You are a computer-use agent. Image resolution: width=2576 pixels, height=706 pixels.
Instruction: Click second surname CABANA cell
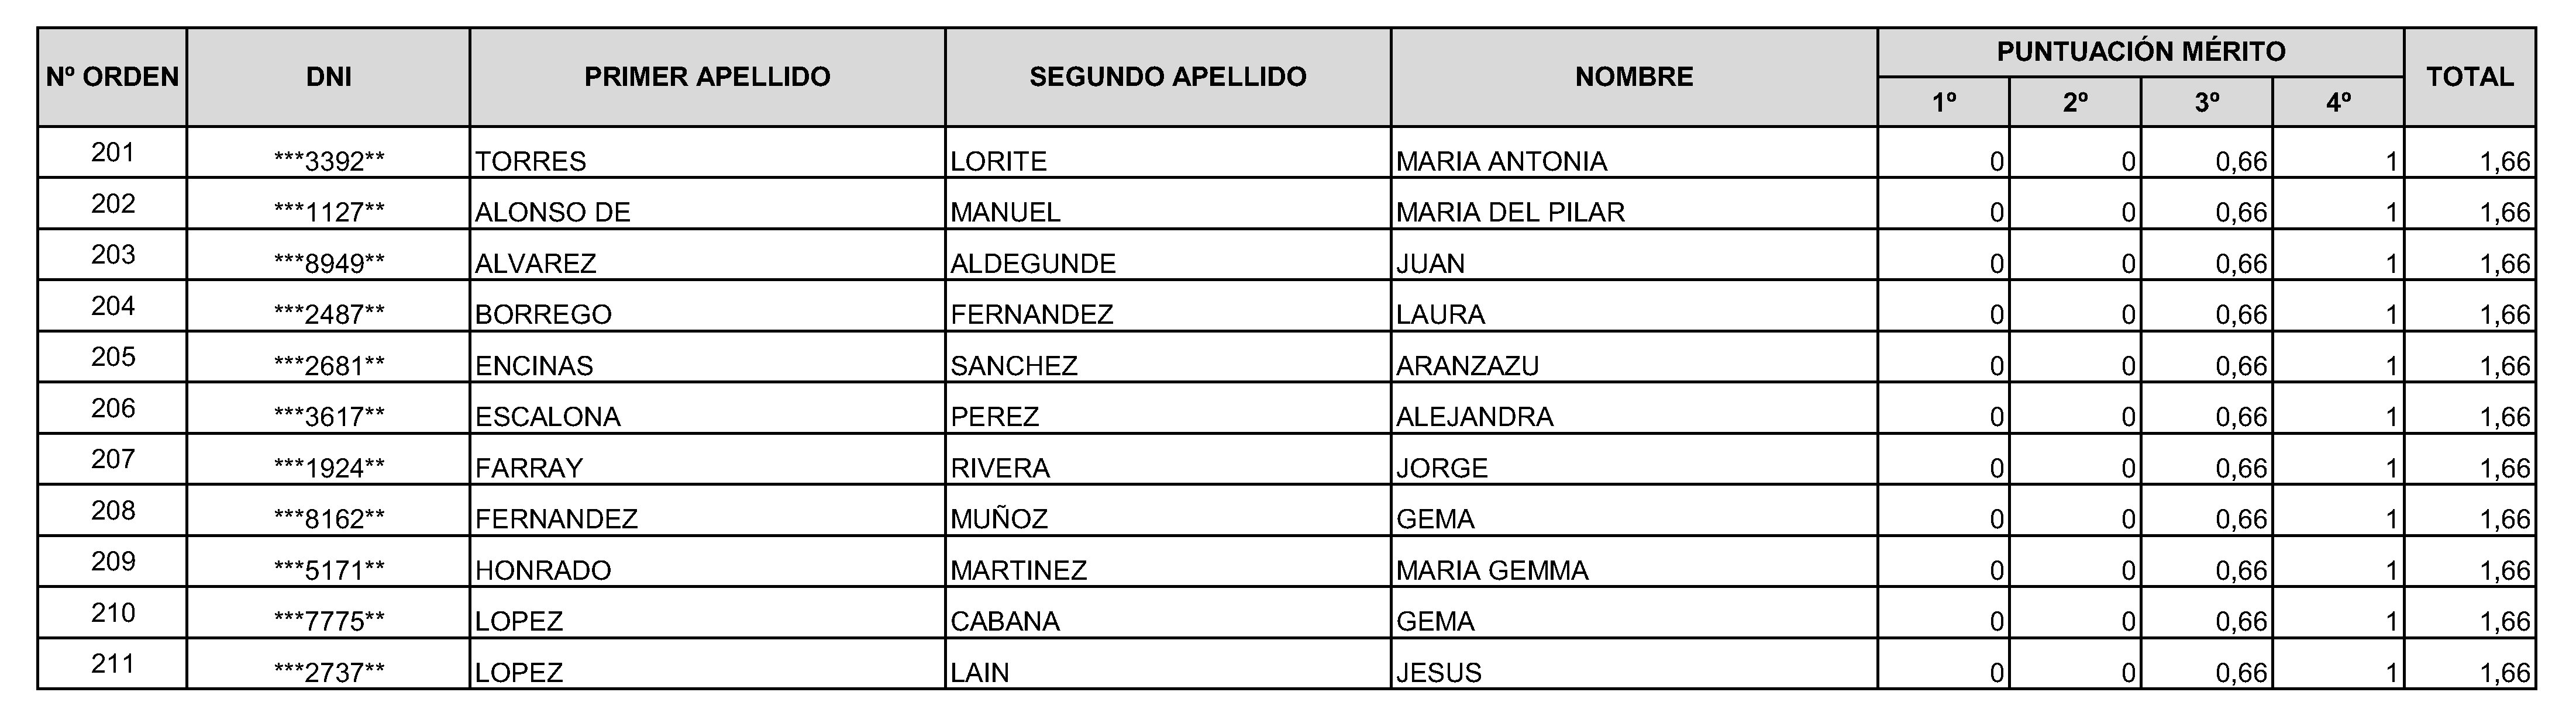click(1005, 621)
